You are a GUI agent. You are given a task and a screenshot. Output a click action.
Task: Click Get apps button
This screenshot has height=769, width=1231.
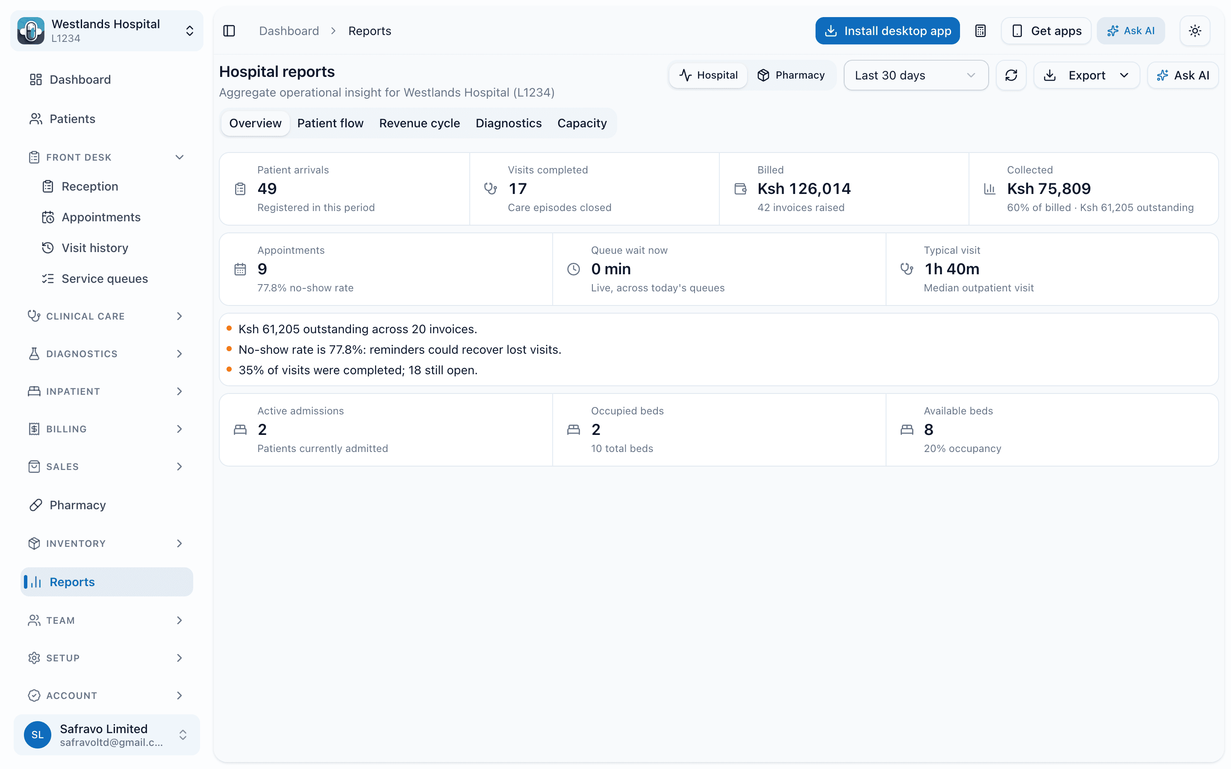point(1046,31)
